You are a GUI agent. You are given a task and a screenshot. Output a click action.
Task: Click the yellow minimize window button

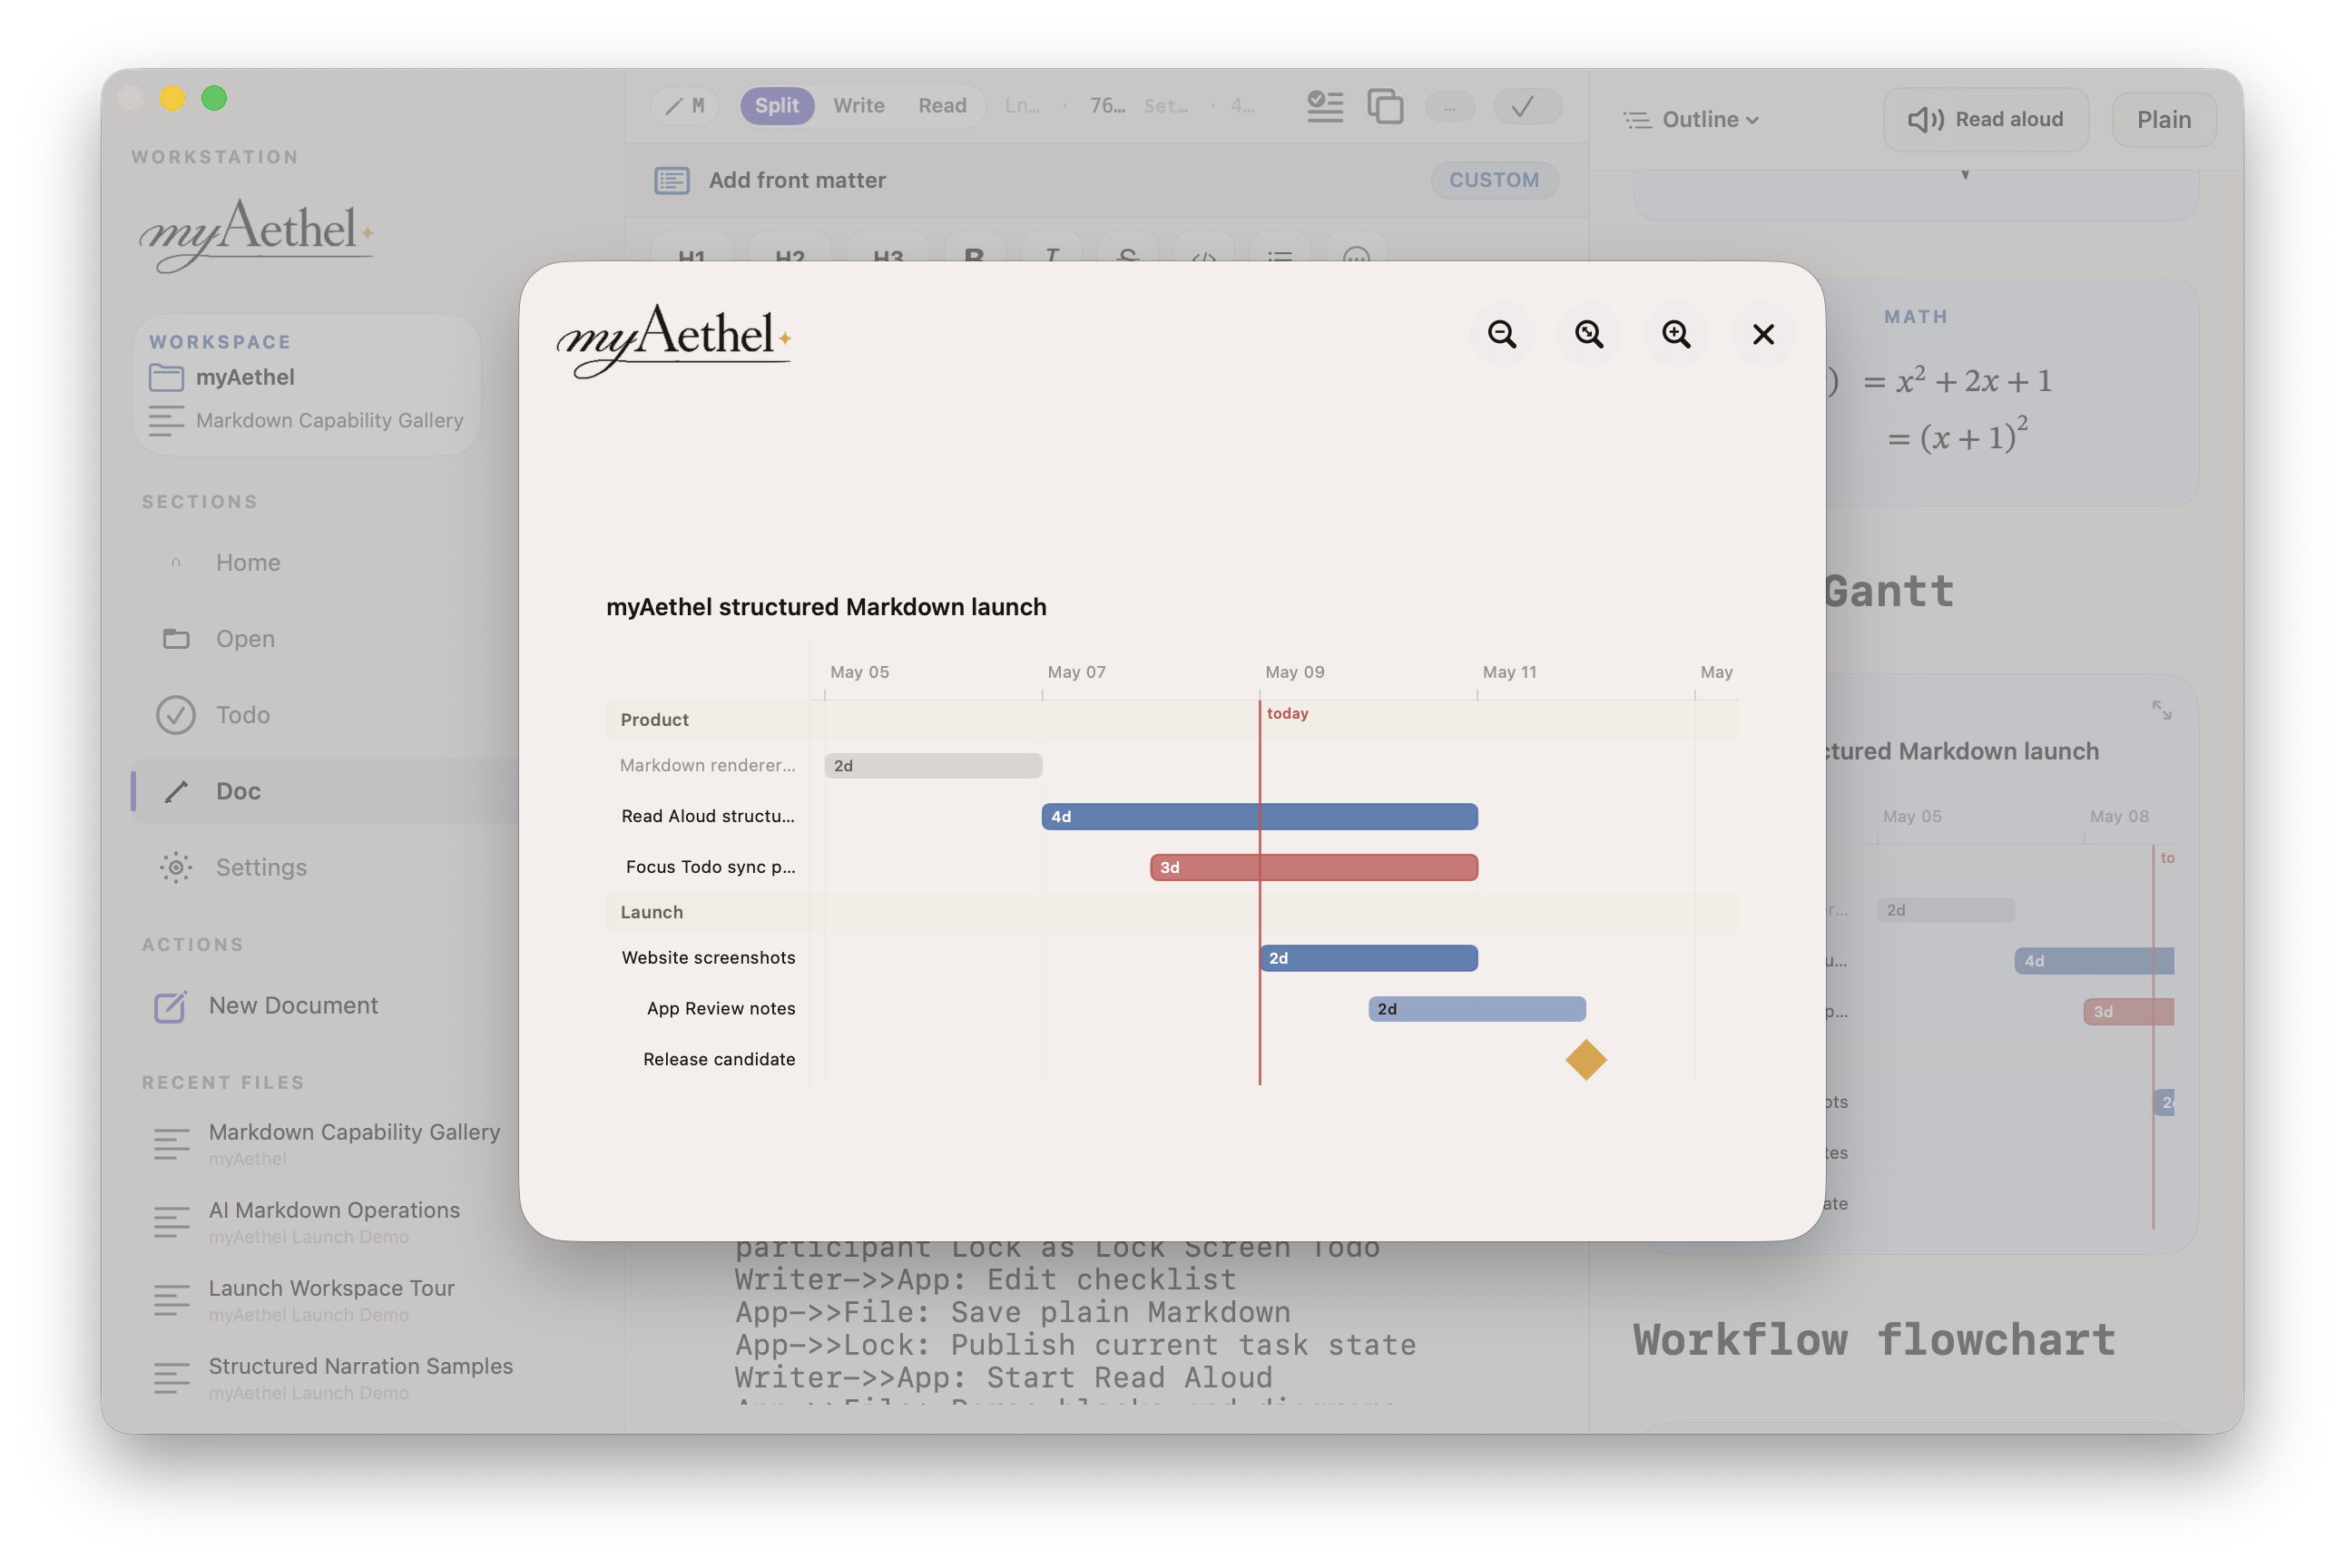click(x=172, y=98)
